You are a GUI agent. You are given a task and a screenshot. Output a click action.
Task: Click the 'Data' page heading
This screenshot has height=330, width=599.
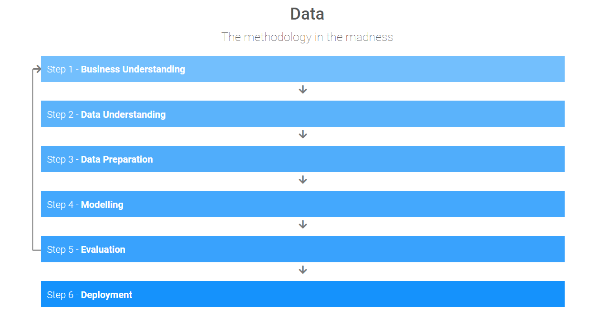[307, 14]
